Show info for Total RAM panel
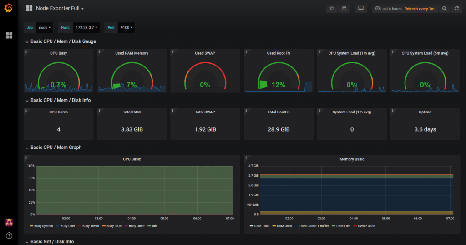This screenshot has width=466, height=245. pos(99,111)
